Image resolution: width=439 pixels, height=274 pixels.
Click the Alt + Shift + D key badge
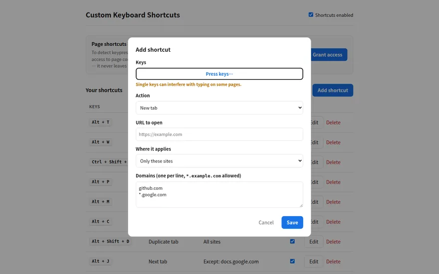[110, 241]
